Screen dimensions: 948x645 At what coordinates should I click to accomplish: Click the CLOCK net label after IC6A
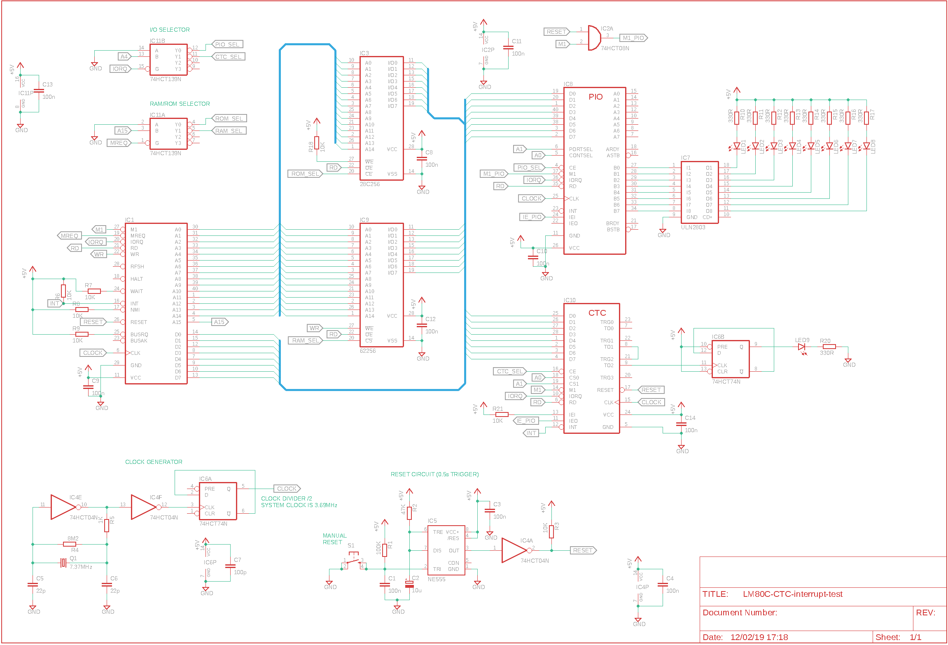(287, 489)
